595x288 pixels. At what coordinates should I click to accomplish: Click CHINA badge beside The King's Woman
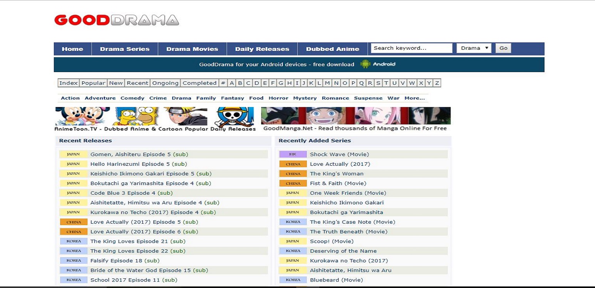click(x=293, y=173)
